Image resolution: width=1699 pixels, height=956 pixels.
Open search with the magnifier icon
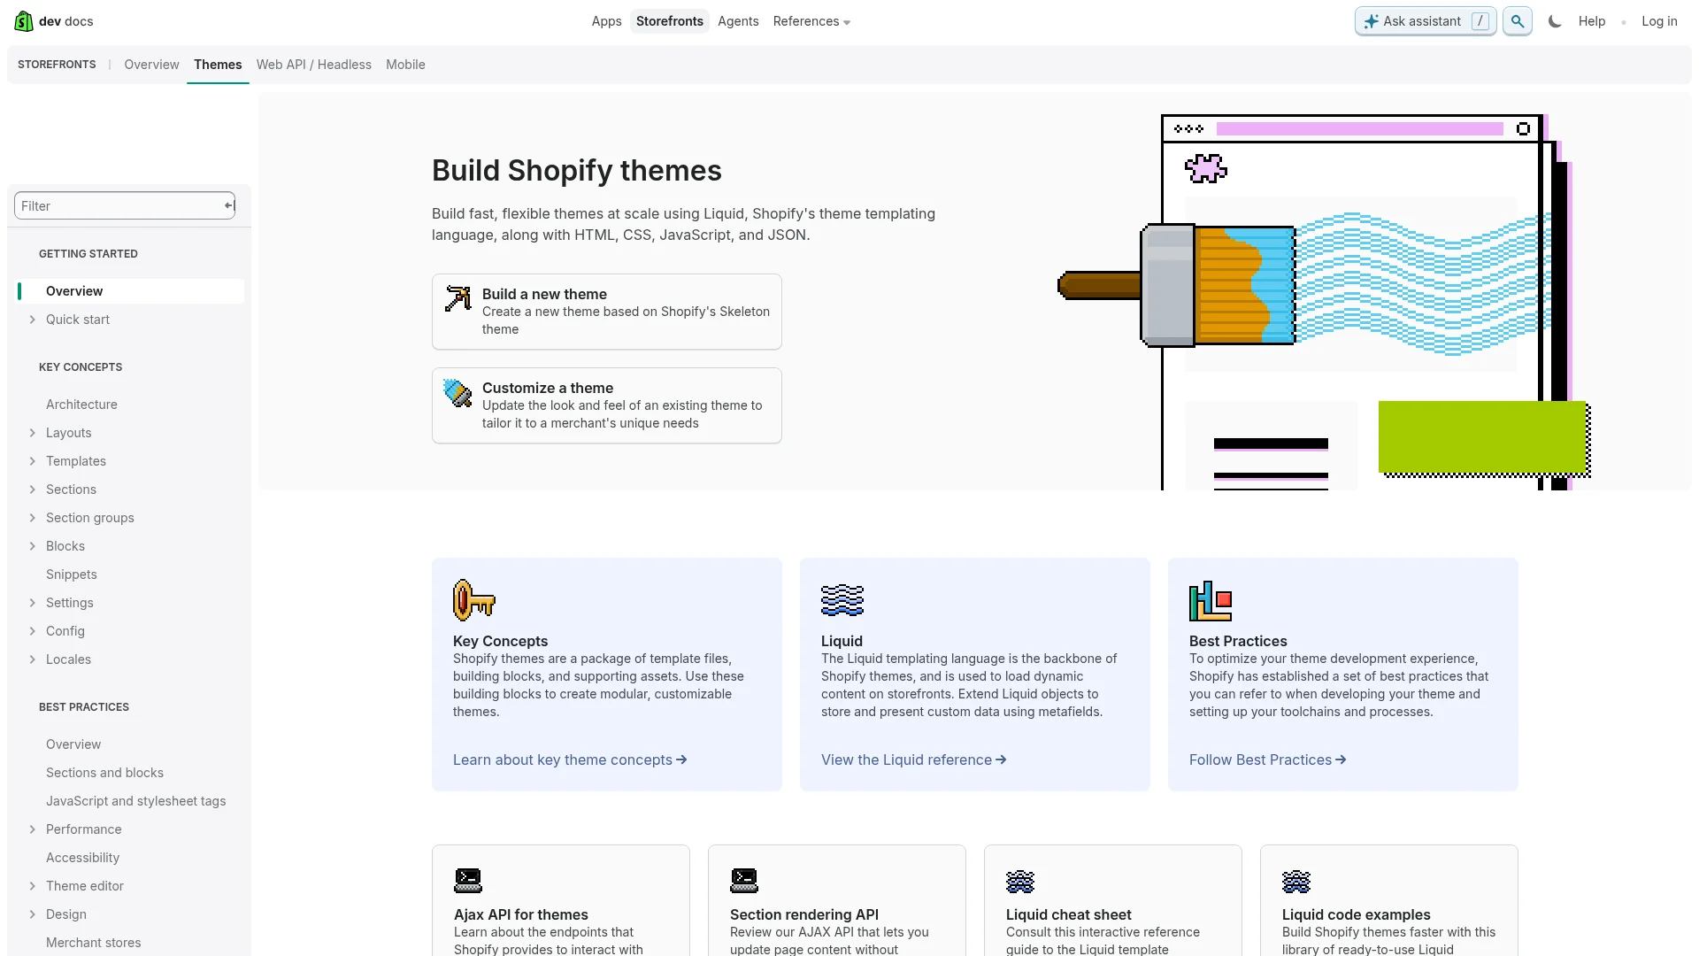point(1518,21)
